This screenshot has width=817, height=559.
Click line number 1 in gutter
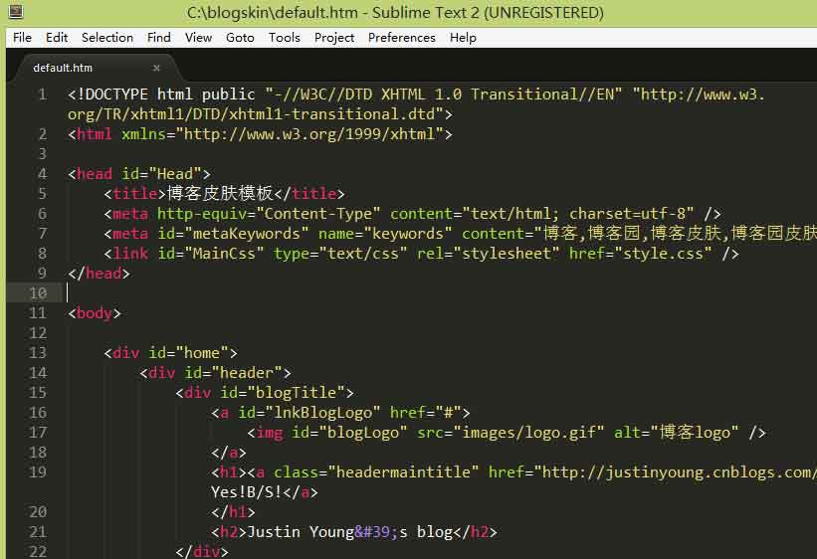(42, 94)
